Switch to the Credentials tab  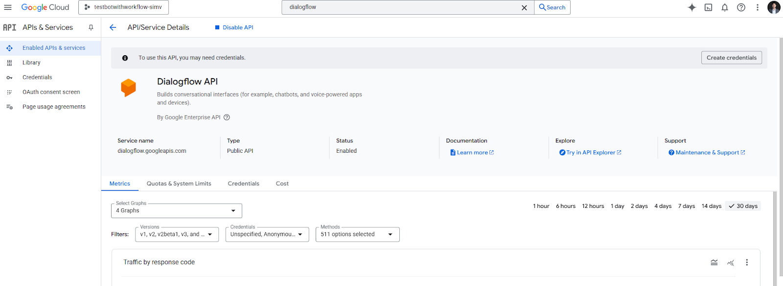[x=244, y=184]
